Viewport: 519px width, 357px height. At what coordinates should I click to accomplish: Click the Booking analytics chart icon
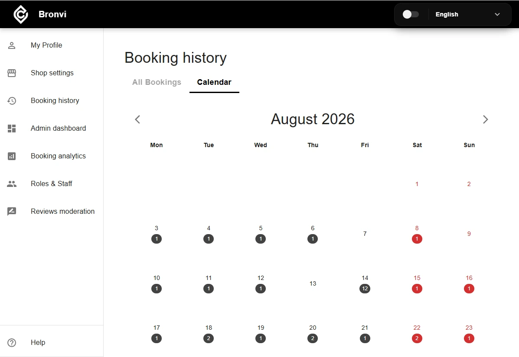click(x=12, y=156)
